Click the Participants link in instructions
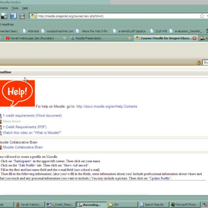Image resolution: width=208 pixels, height=208 pixels. [22, 161]
